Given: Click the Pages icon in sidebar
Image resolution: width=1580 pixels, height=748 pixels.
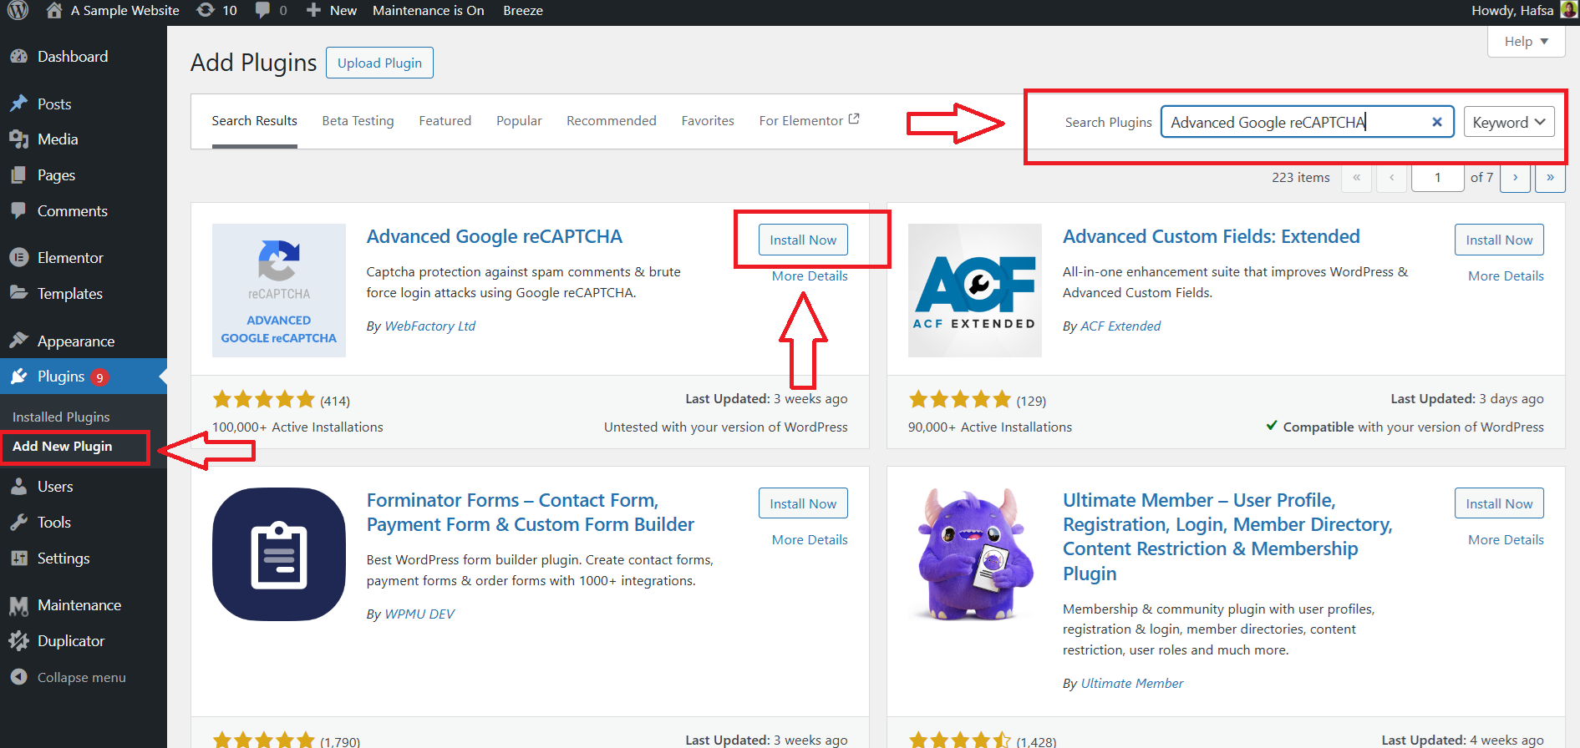Looking at the screenshot, I should pos(18,175).
